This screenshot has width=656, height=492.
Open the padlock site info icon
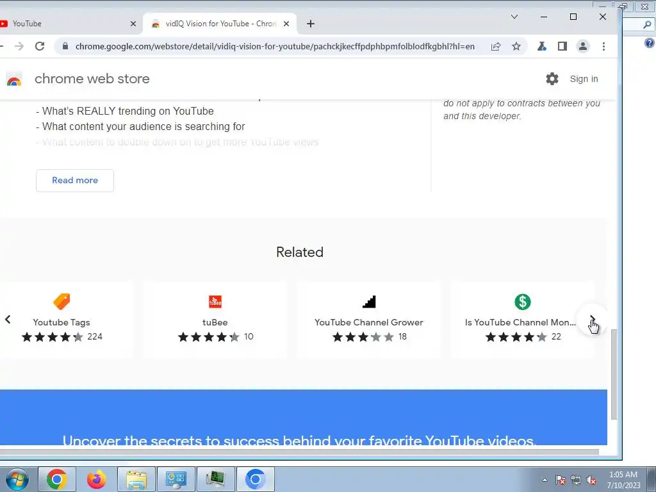65,46
